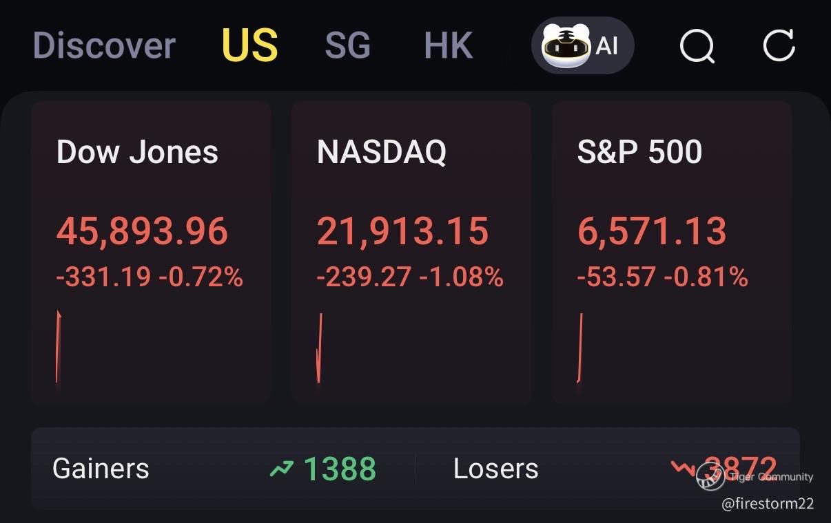Screen dimensions: 831x523
Task: Tap the Dow Jones mini chart
Action: (59, 348)
